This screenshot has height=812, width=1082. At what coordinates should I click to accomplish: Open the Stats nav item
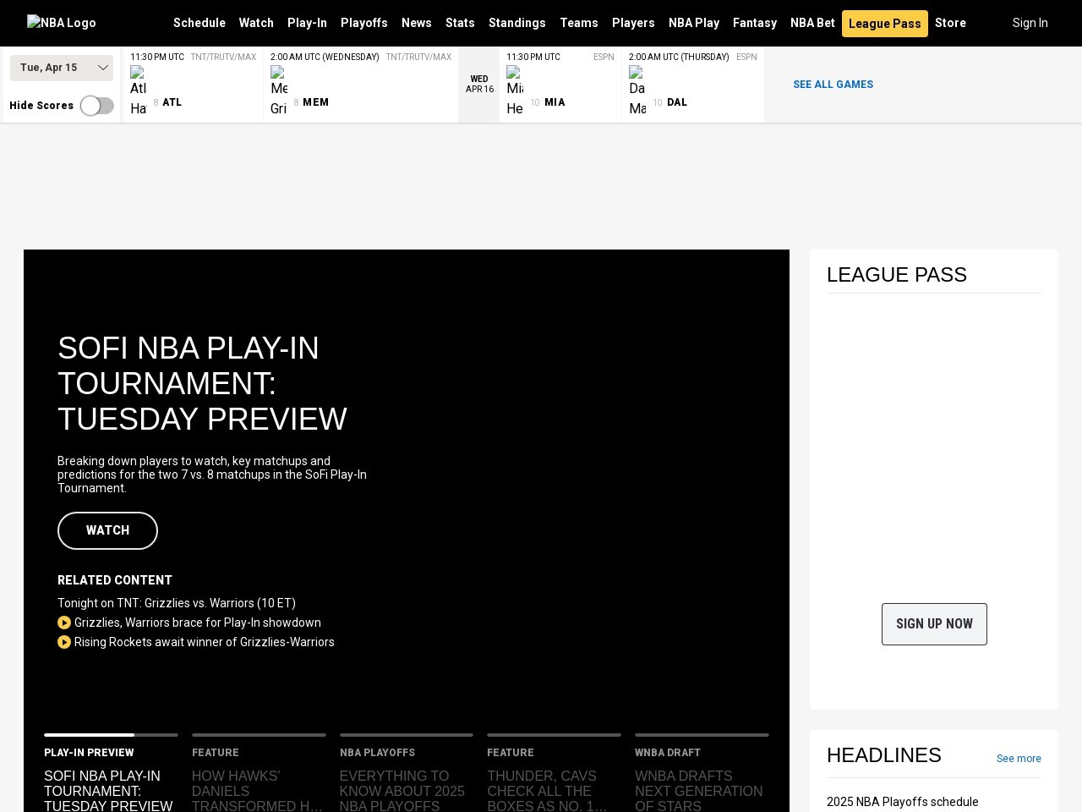pyautogui.click(x=460, y=23)
